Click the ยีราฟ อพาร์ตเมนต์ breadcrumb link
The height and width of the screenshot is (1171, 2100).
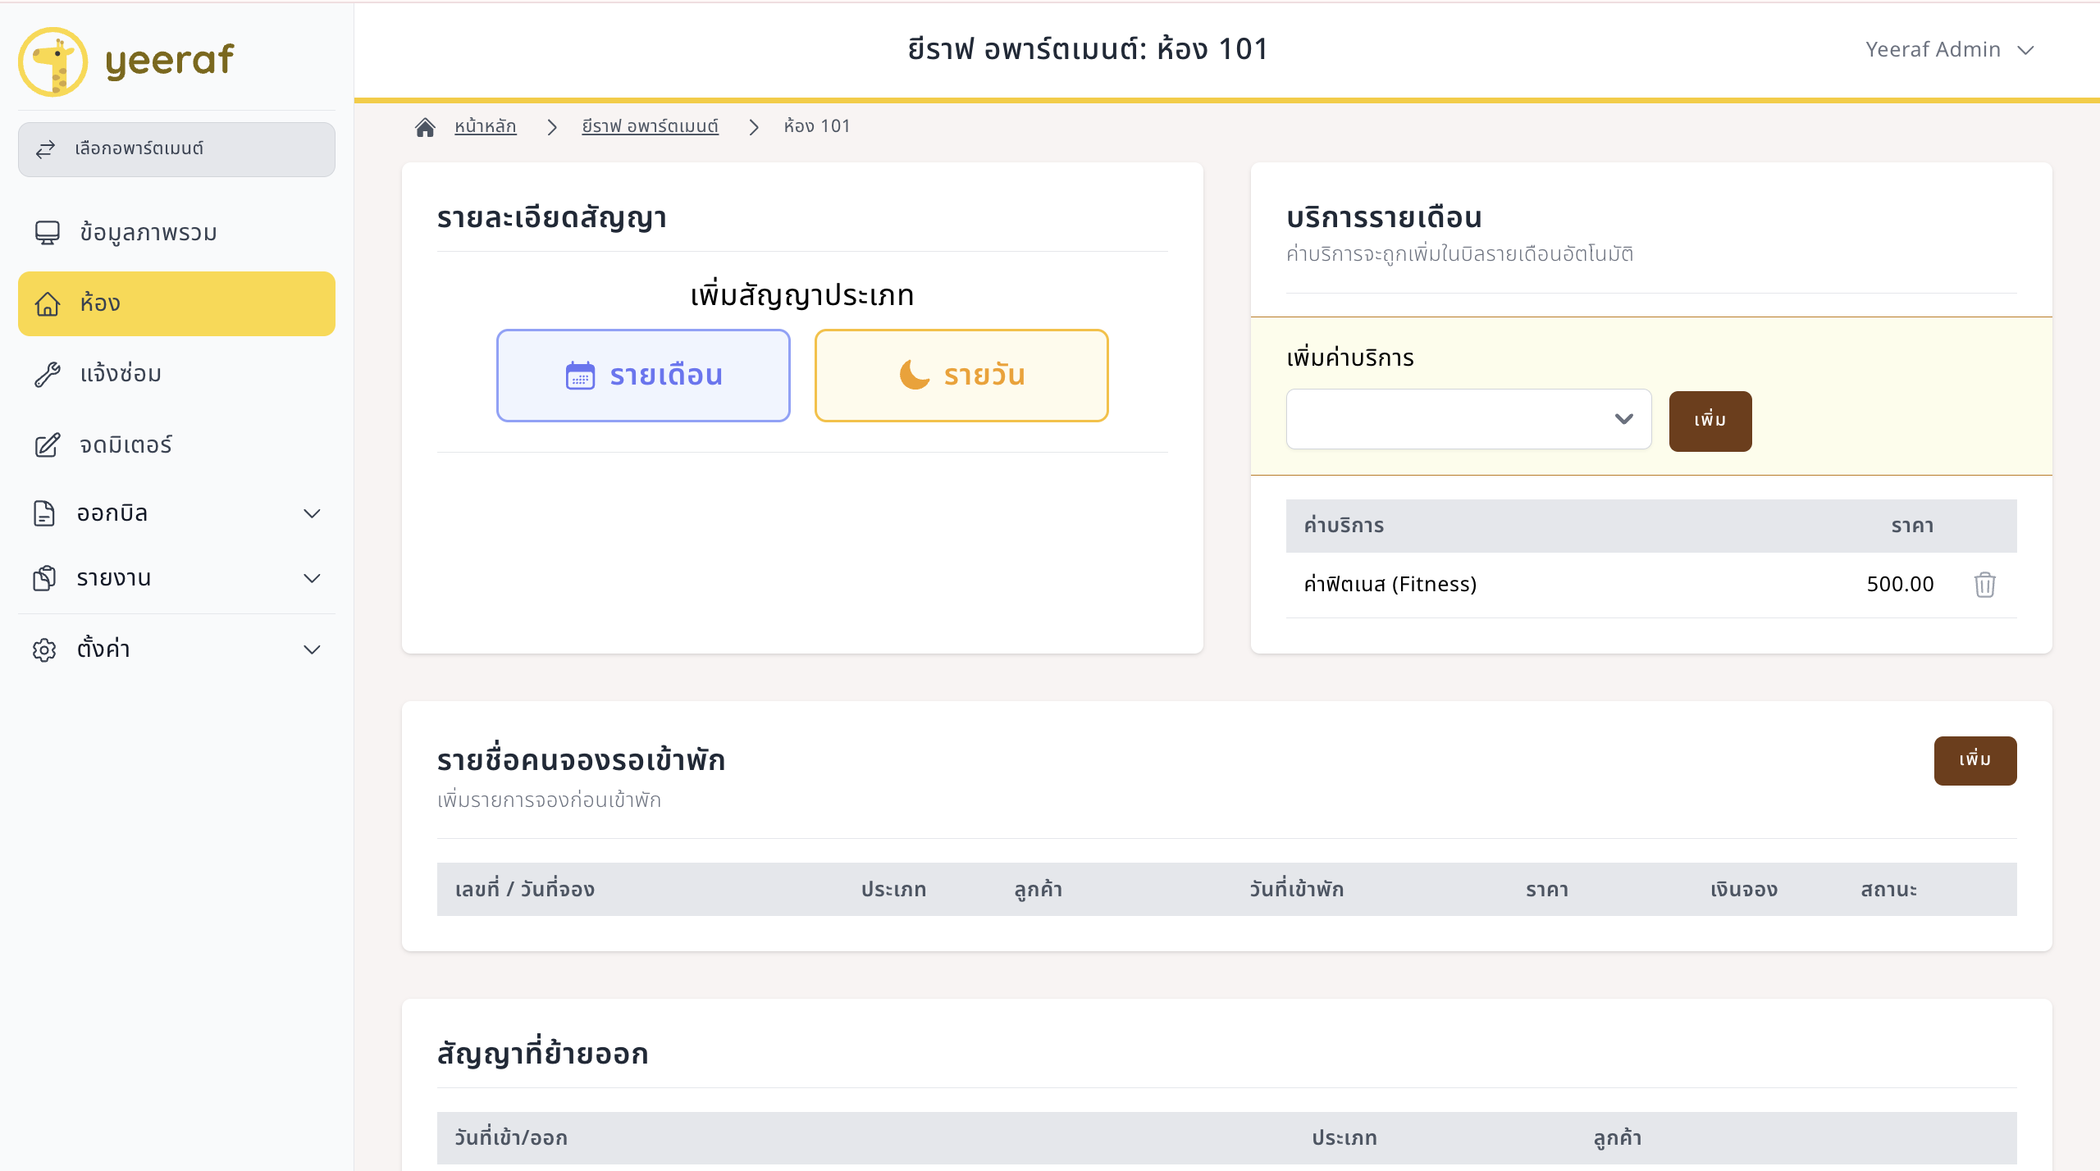(x=650, y=126)
